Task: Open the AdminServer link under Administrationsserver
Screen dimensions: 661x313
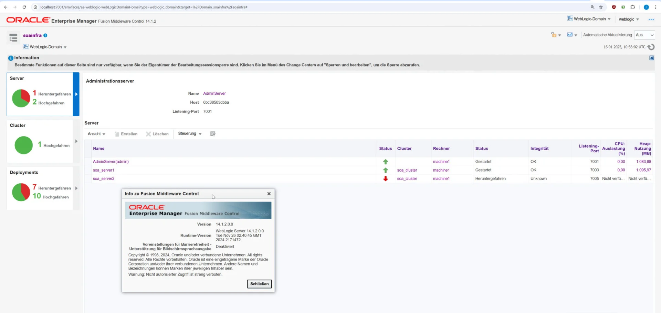Action: click(214, 93)
